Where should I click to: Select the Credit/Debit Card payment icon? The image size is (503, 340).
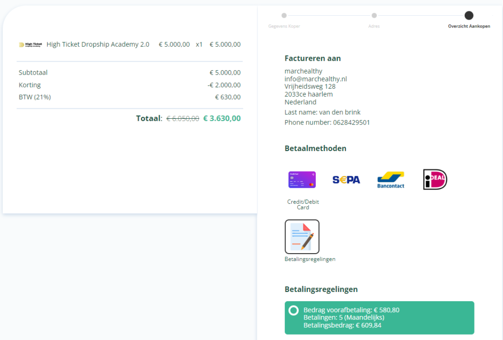302,180
